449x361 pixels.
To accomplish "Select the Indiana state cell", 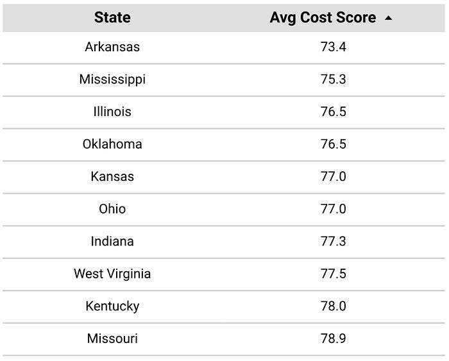I will [112, 241].
